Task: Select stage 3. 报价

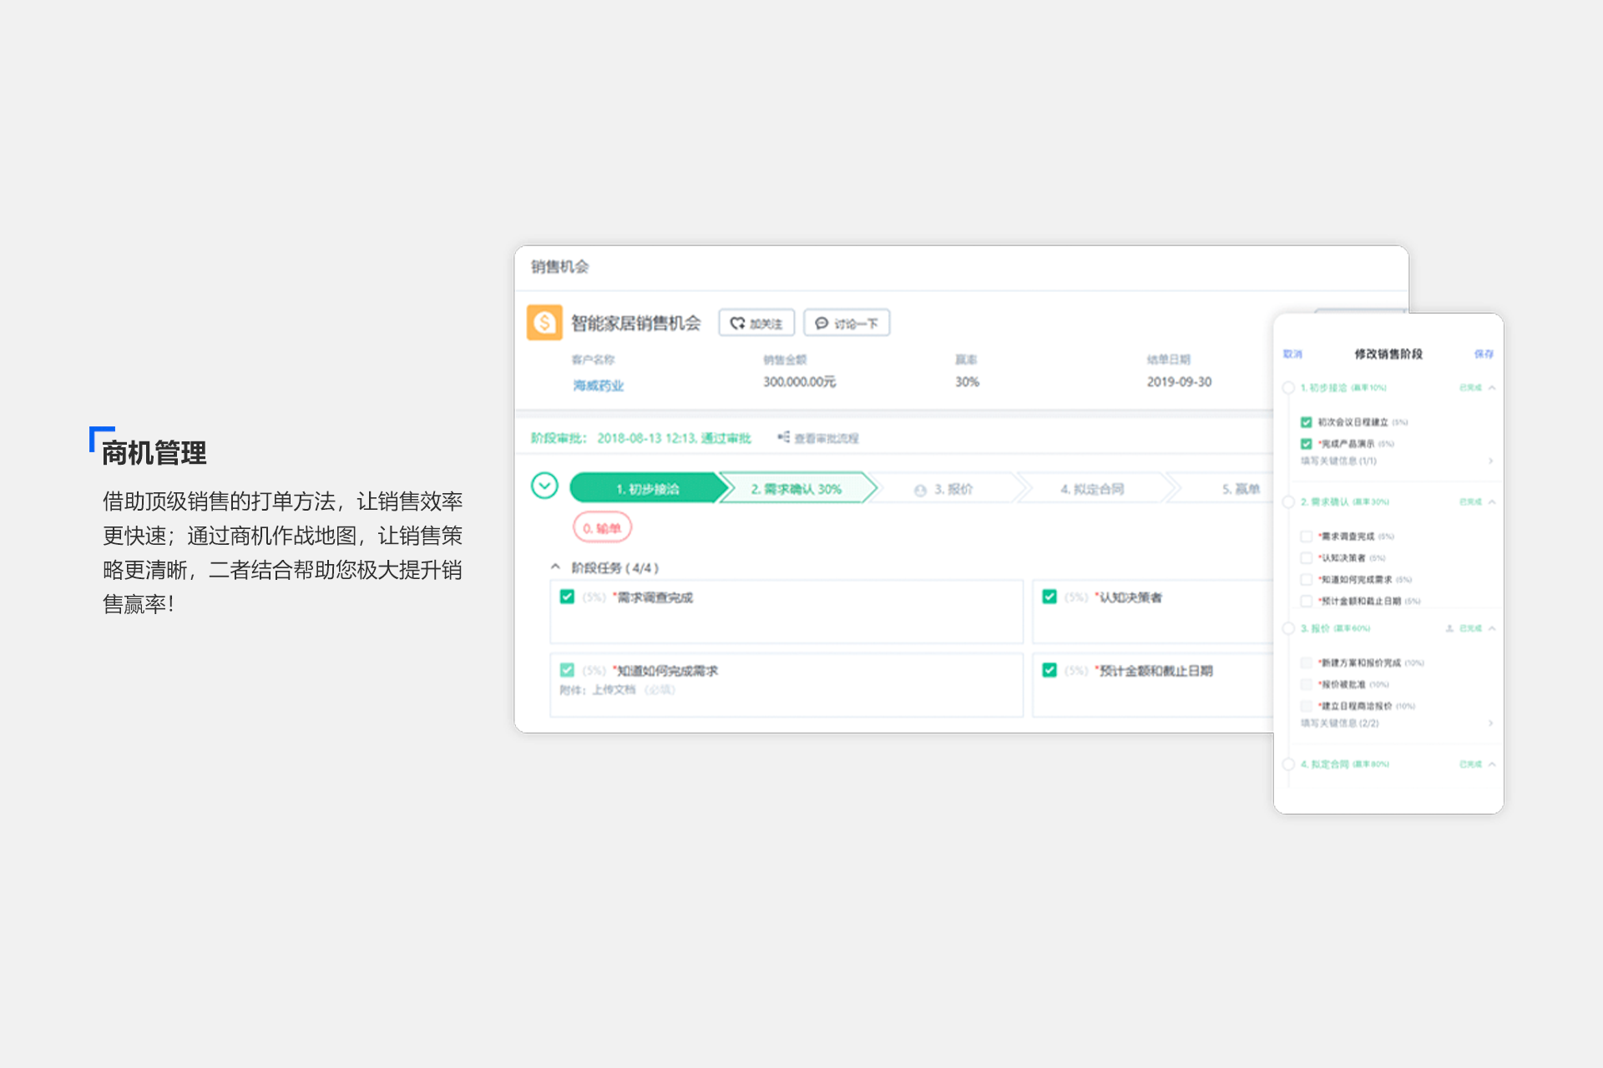Action: [952, 489]
